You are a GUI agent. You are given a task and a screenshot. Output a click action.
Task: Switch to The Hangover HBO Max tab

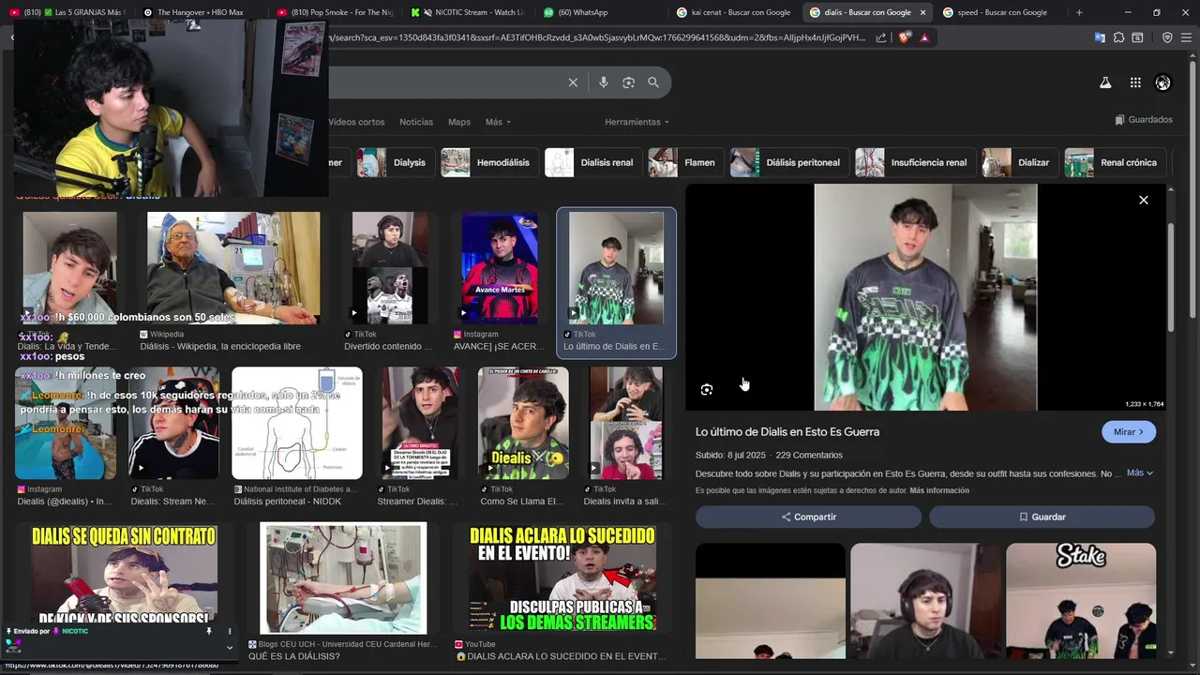click(x=200, y=12)
